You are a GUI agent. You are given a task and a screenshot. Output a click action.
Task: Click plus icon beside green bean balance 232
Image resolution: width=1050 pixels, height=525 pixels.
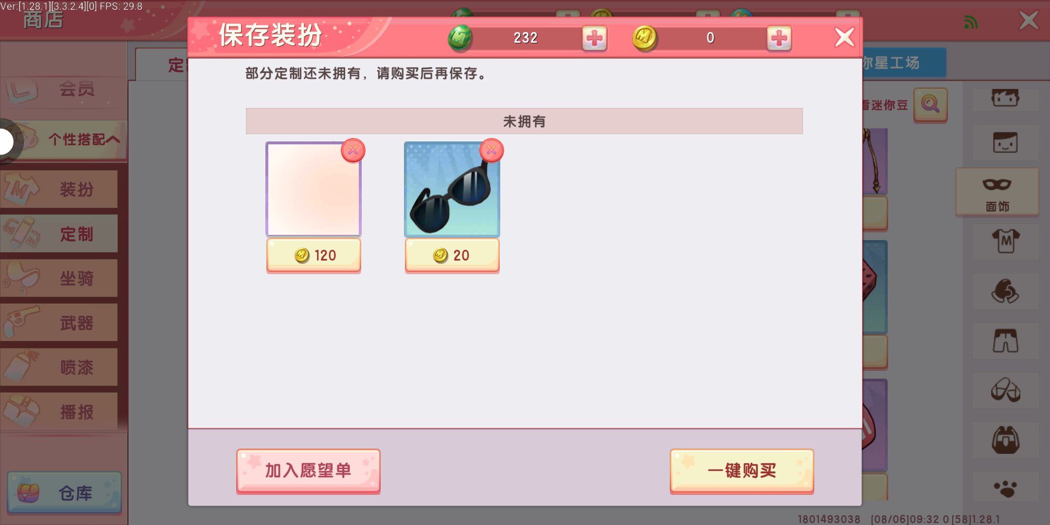[x=595, y=38]
